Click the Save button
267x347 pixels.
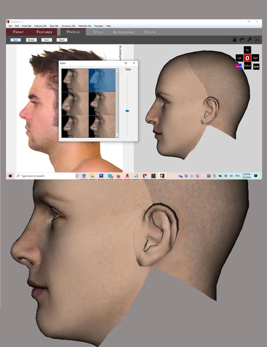pos(46,40)
